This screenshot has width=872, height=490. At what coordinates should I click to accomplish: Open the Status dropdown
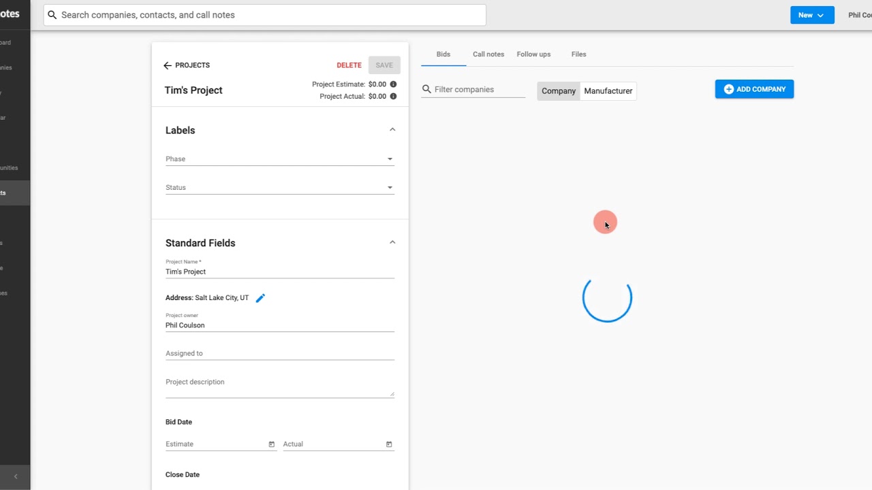(280, 188)
